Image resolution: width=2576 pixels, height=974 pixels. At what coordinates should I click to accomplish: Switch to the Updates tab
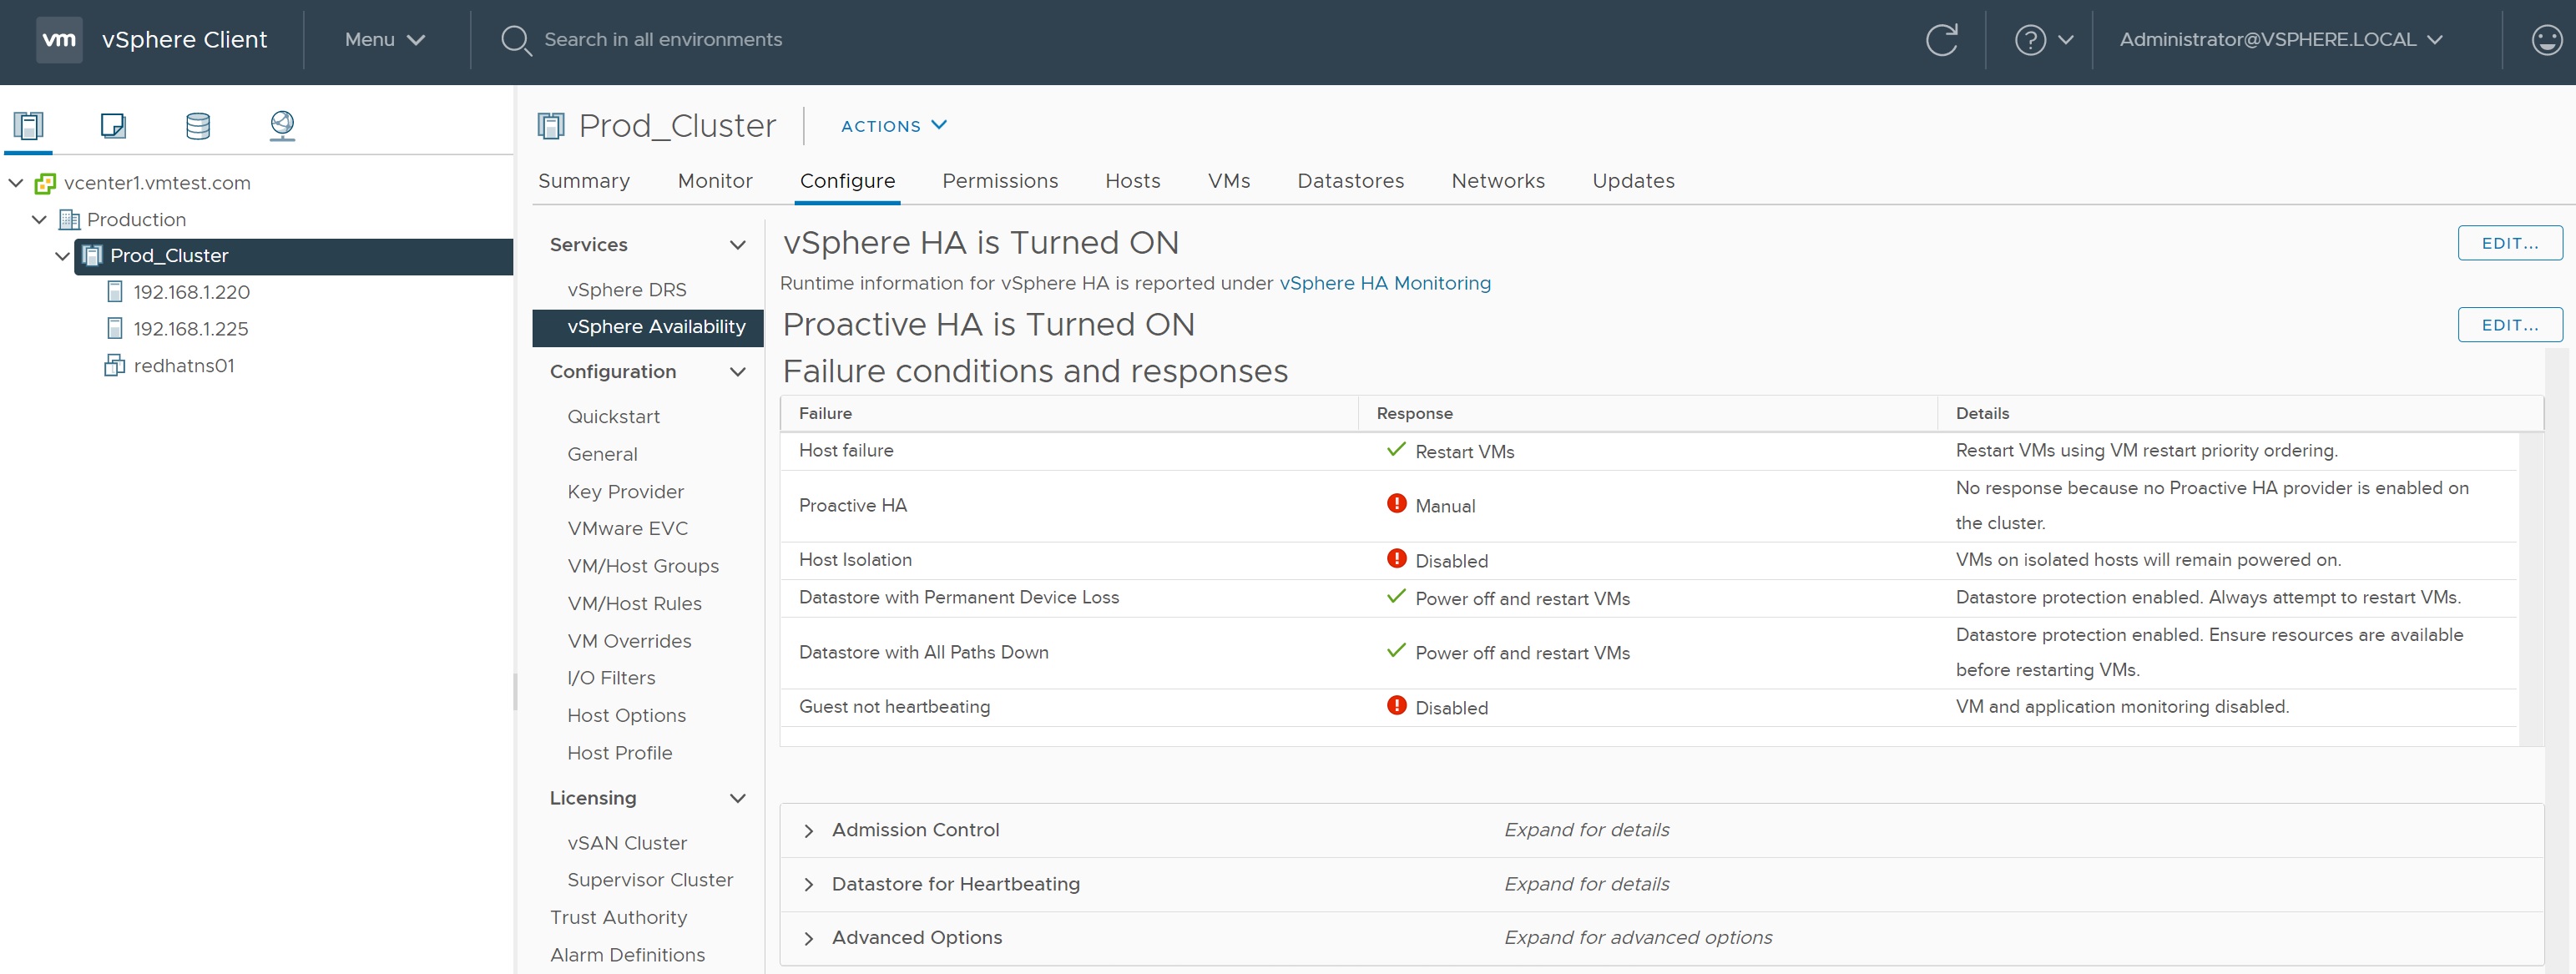(1633, 181)
